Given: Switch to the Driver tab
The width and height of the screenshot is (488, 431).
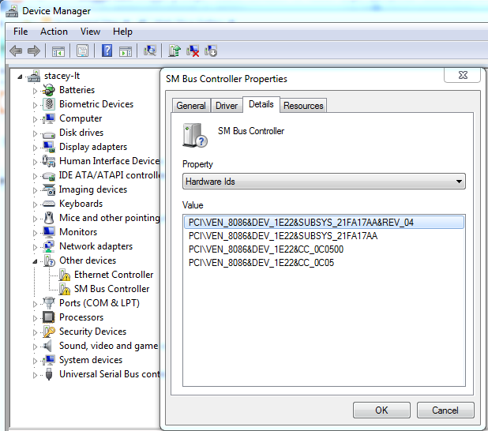Looking at the screenshot, I should pyautogui.click(x=227, y=106).
